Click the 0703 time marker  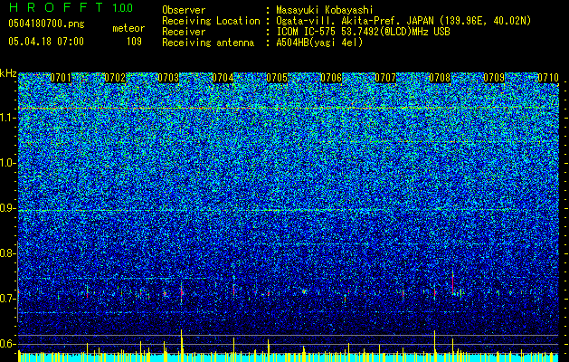(x=168, y=78)
